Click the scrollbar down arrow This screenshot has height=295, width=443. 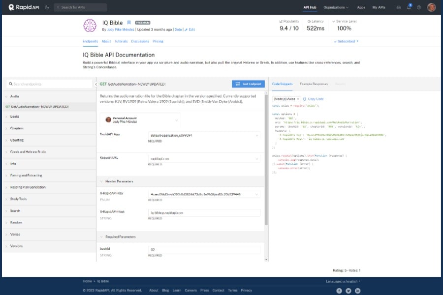pyautogui.click(x=266, y=260)
